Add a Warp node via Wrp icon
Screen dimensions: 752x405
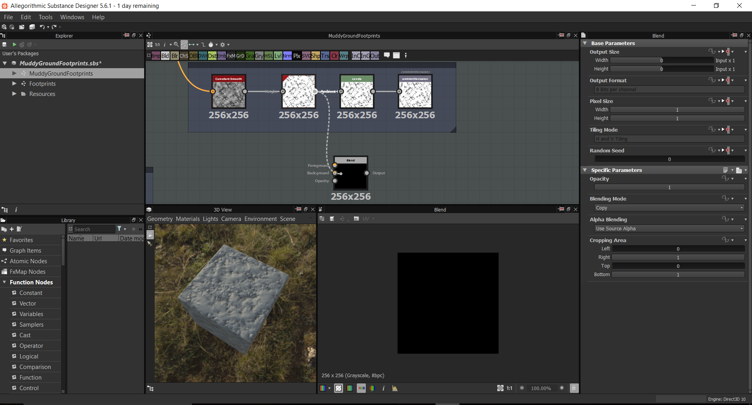coord(344,56)
